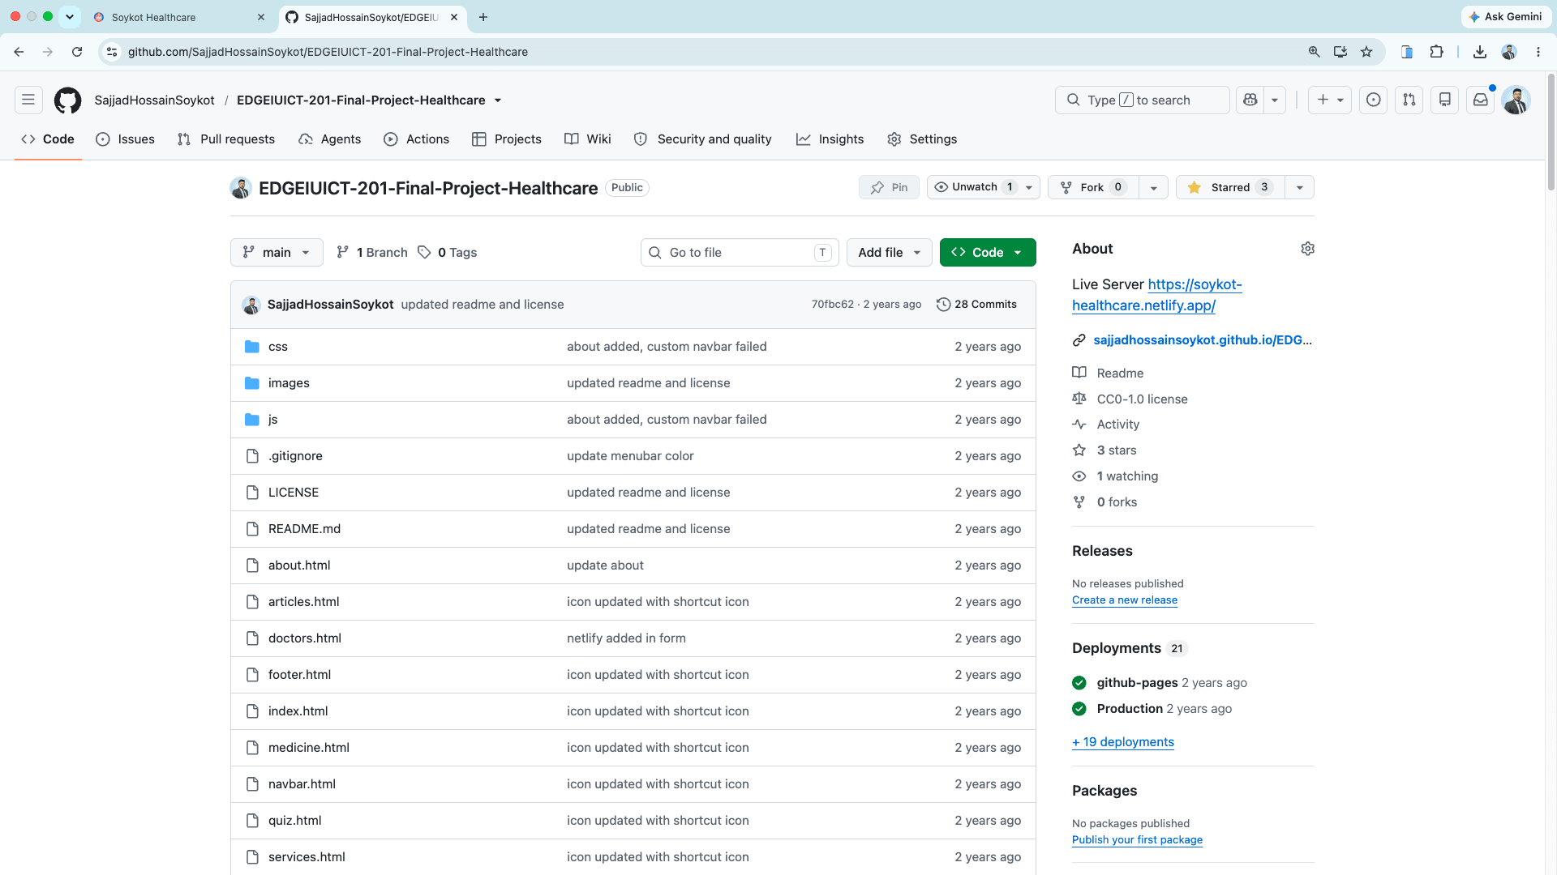This screenshot has width=1557, height=875.
Task: View site information icon in address bar
Action: click(x=112, y=52)
